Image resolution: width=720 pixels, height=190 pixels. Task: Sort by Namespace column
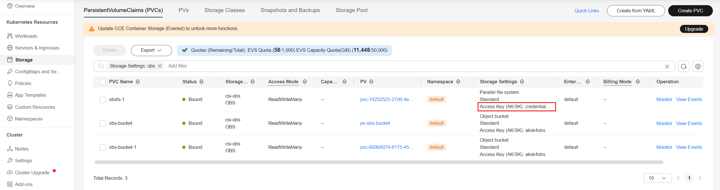coord(458,82)
